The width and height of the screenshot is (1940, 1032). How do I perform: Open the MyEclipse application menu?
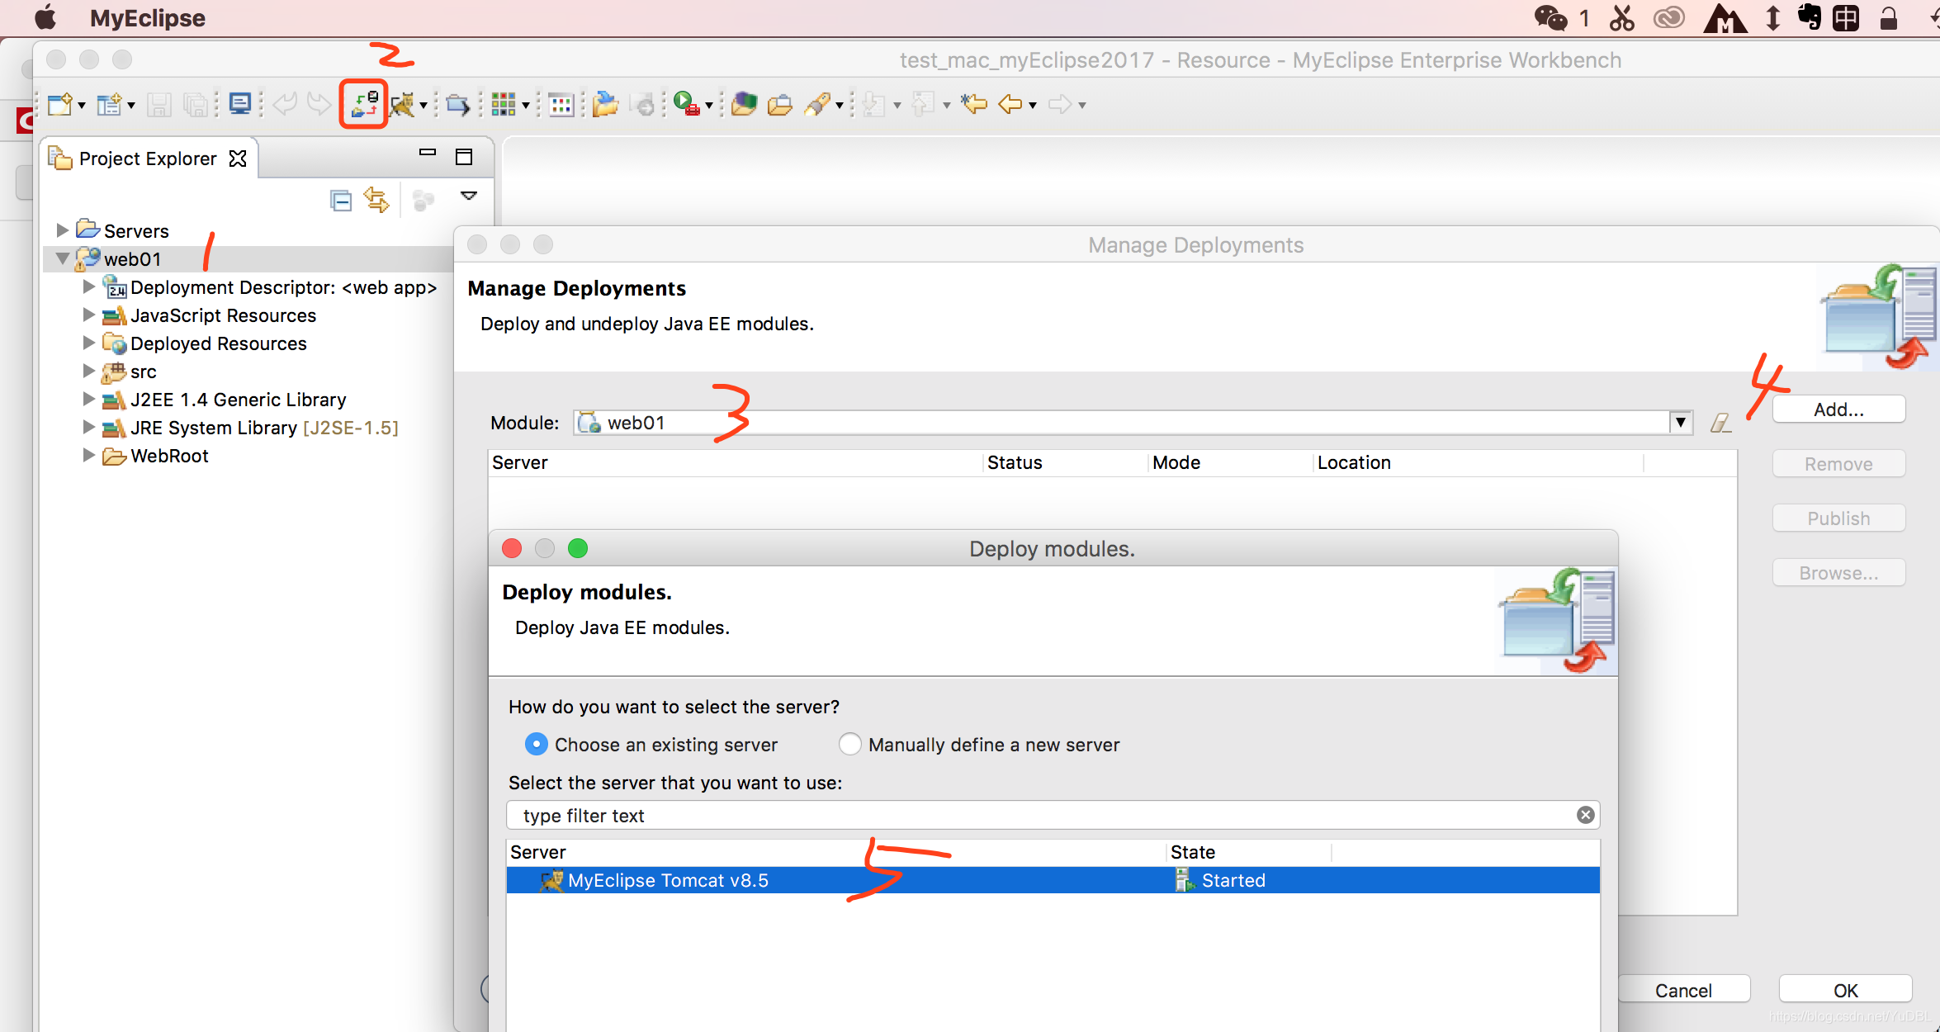(x=147, y=18)
